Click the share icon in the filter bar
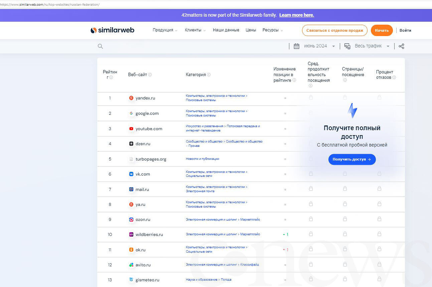 402,46
